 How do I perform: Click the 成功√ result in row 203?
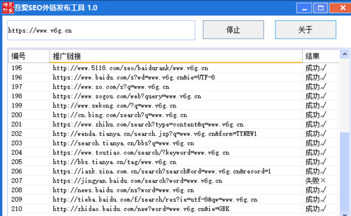click(316, 143)
